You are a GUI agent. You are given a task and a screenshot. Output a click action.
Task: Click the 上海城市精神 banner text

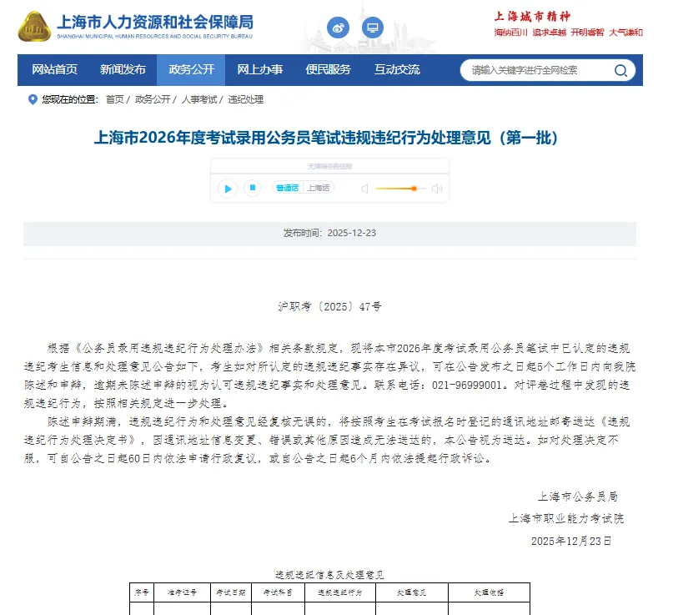click(x=532, y=17)
